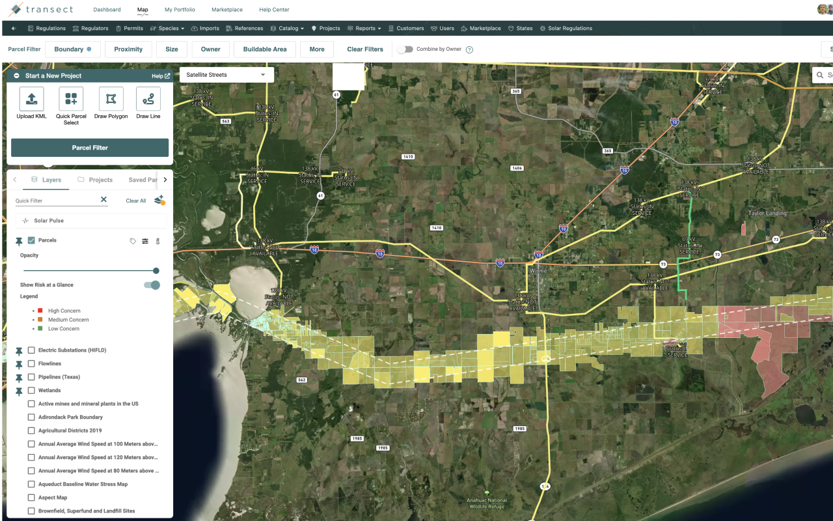This screenshot has height=521, width=833.
Task: Open the Parcels layer filter settings icon
Action: coord(144,241)
